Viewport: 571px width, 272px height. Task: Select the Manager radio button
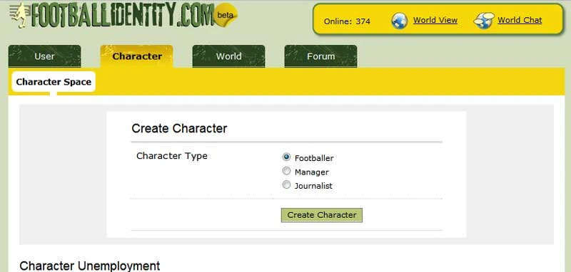click(287, 171)
